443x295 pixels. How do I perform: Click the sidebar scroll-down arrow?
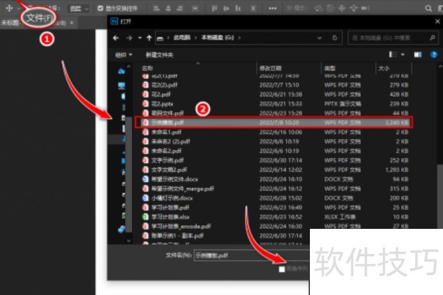(x=128, y=241)
